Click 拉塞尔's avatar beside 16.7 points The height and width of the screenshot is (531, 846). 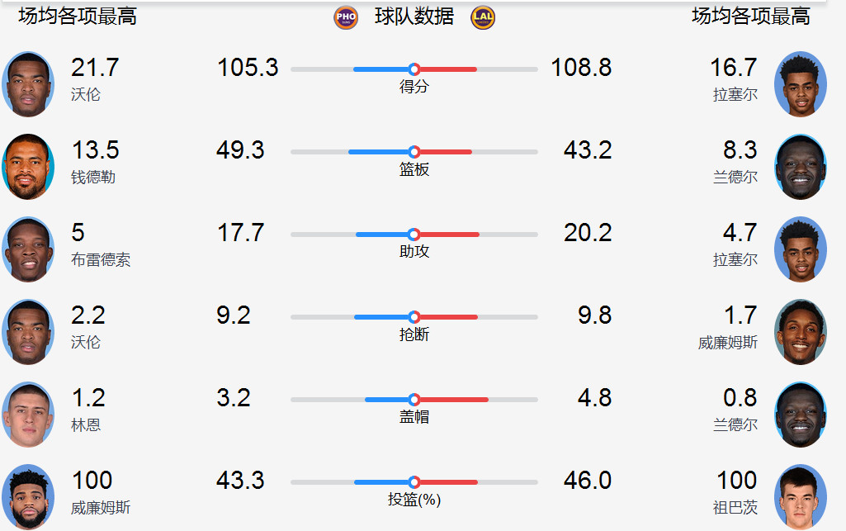[x=800, y=83]
